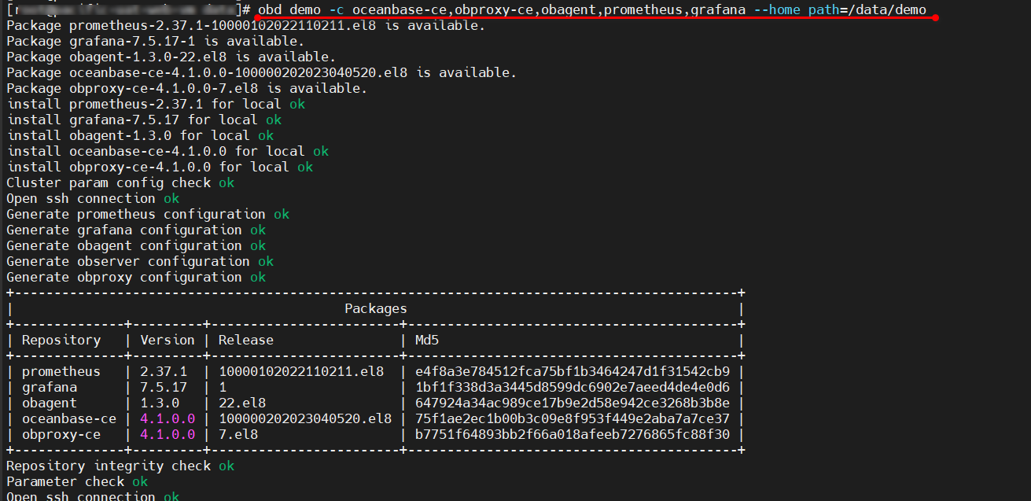Click release "22.el8" in obagent row
The height and width of the screenshot is (501, 1031).
point(242,403)
